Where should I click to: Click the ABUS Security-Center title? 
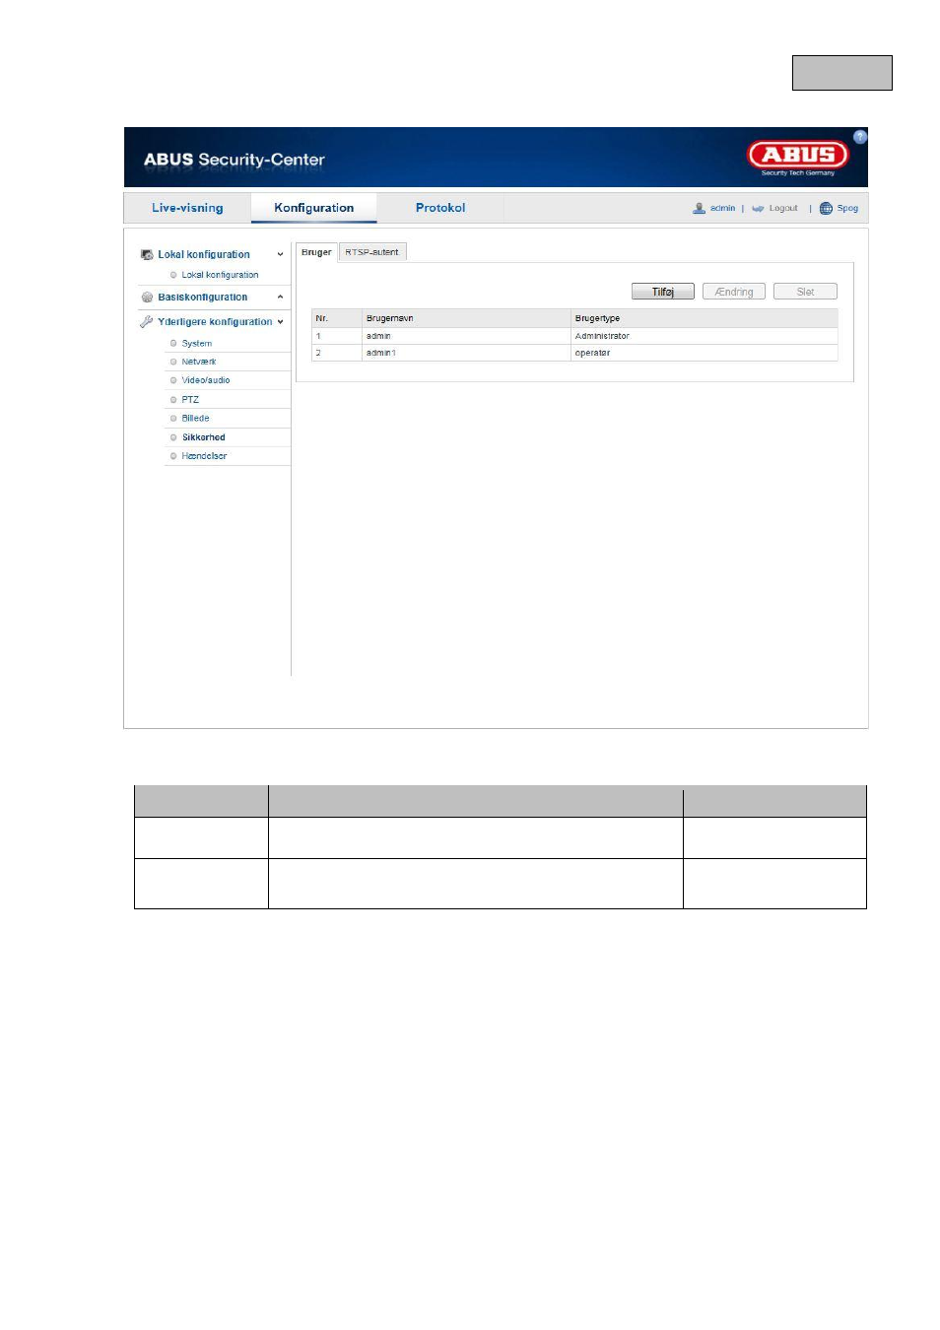[234, 160]
